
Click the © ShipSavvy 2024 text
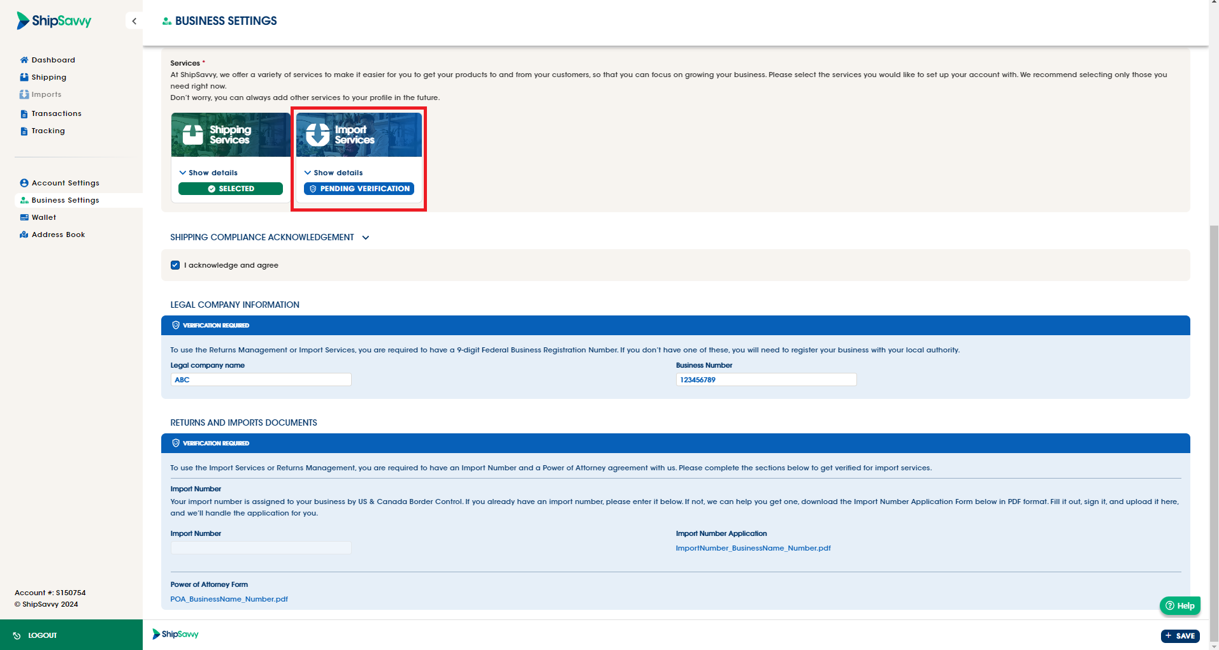[47, 604]
